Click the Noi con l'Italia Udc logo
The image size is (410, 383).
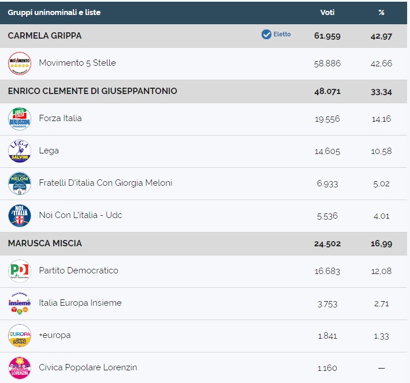coord(20,216)
